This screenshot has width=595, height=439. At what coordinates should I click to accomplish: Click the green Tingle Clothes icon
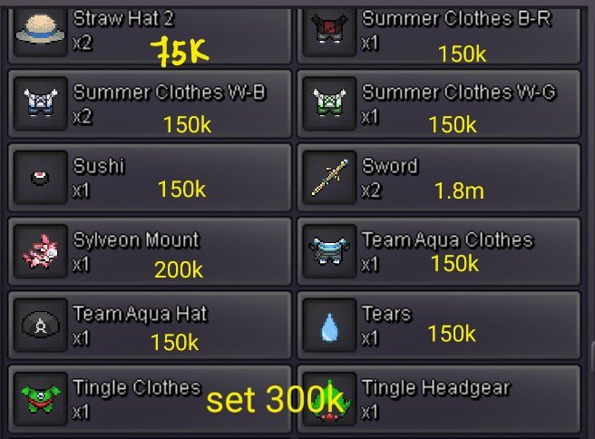click(x=41, y=399)
